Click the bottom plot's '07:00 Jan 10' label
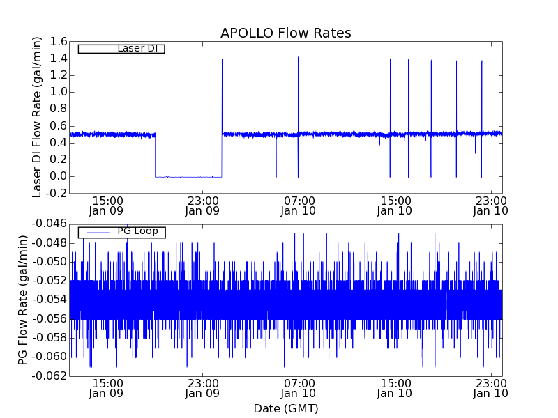Screen dimensions: 558x418 [299, 389]
